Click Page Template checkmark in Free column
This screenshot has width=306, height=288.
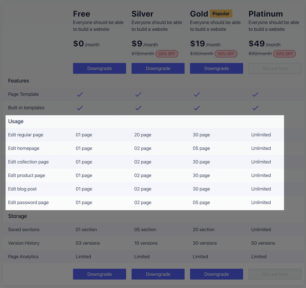80,94
